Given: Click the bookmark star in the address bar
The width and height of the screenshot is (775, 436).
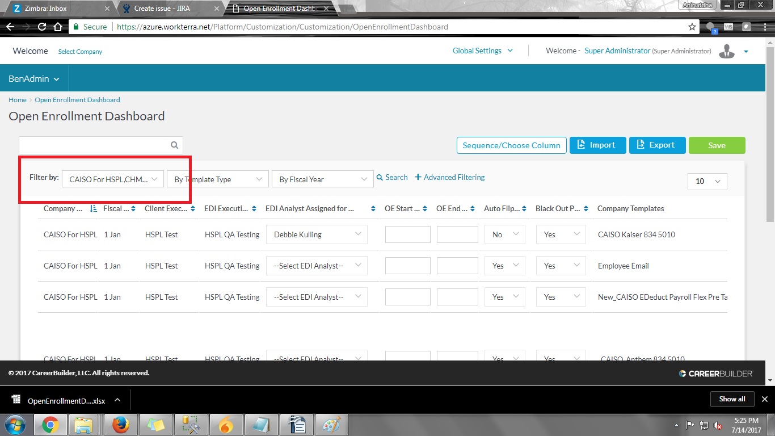Looking at the screenshot, I should click(692, 26).
